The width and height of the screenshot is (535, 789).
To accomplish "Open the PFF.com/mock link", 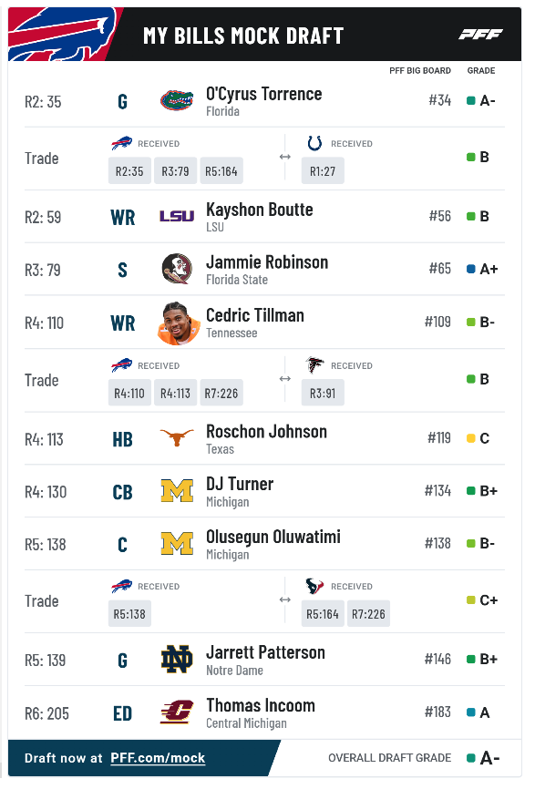I will [x=158, y=758].
